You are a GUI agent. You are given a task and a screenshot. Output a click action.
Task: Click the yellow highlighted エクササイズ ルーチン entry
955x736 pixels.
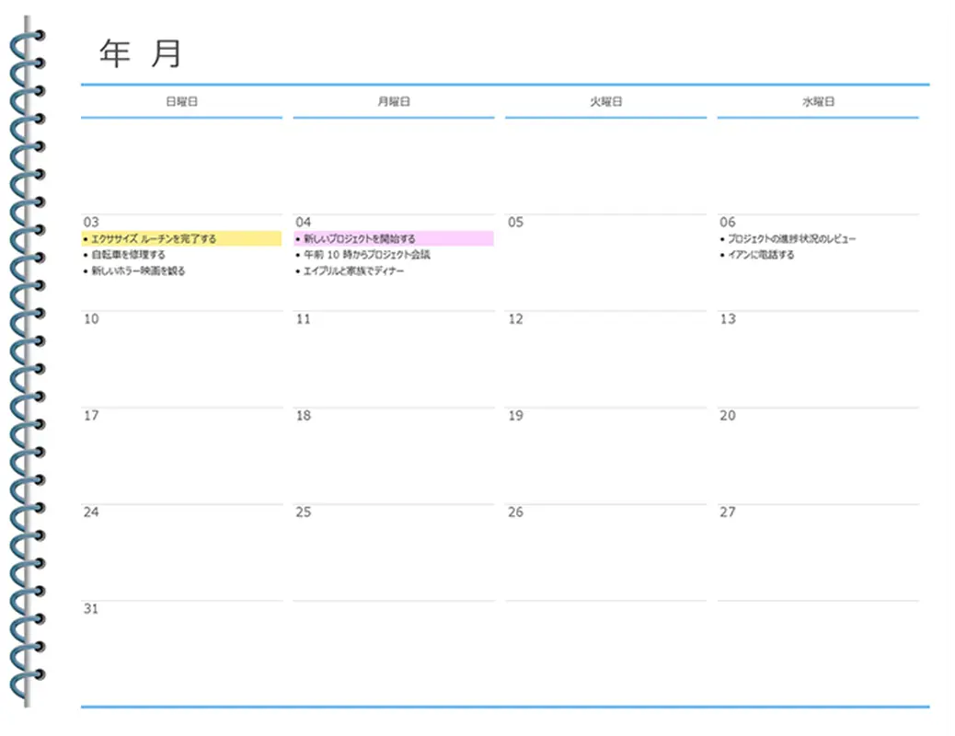(x=154, y=239)
